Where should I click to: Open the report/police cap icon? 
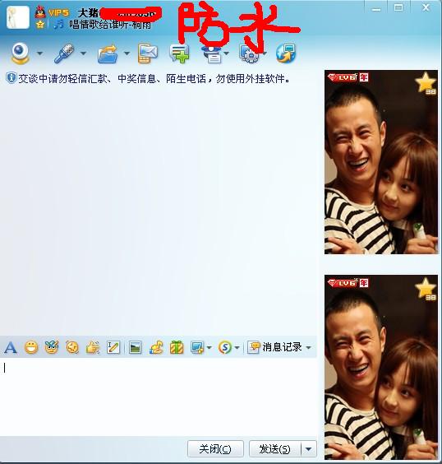(x=212, y=53)
